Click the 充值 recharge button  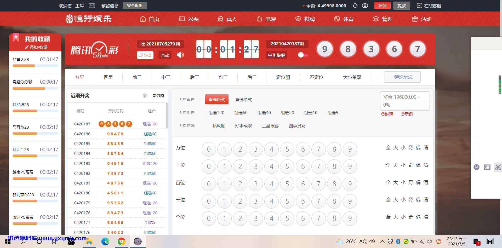(x=382, y=5)
